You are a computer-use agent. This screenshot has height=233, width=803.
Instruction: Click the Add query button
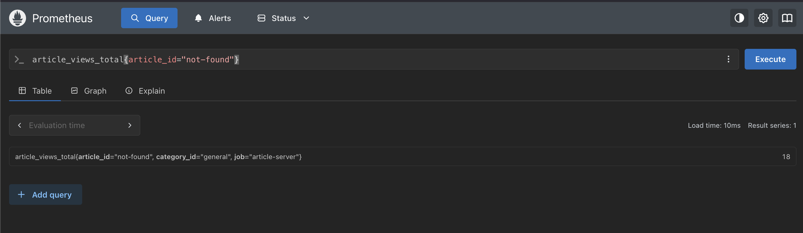click(x=45, y=194)
